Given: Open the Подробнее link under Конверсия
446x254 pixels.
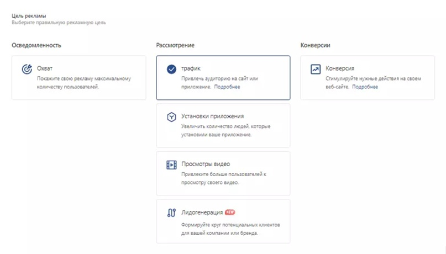Looking at the screenshot, I should coord(365,87).
